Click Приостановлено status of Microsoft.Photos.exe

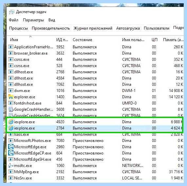tap(88, 141)
